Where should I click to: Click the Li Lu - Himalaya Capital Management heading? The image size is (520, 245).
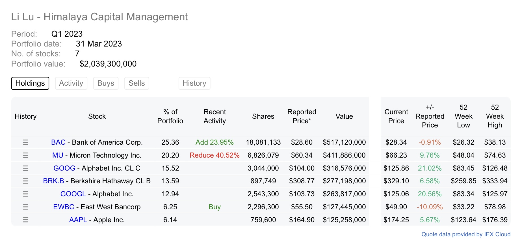coord(99,17)
